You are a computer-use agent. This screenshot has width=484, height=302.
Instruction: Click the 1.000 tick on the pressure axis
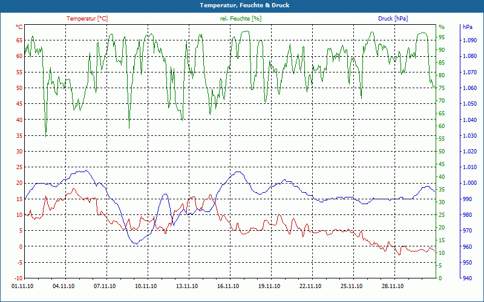click(x=469, y=183)
